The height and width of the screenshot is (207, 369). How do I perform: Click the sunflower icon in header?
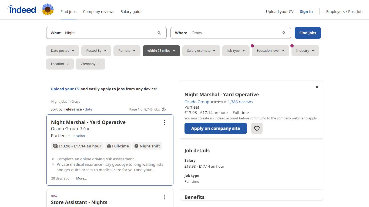[48, 9]
